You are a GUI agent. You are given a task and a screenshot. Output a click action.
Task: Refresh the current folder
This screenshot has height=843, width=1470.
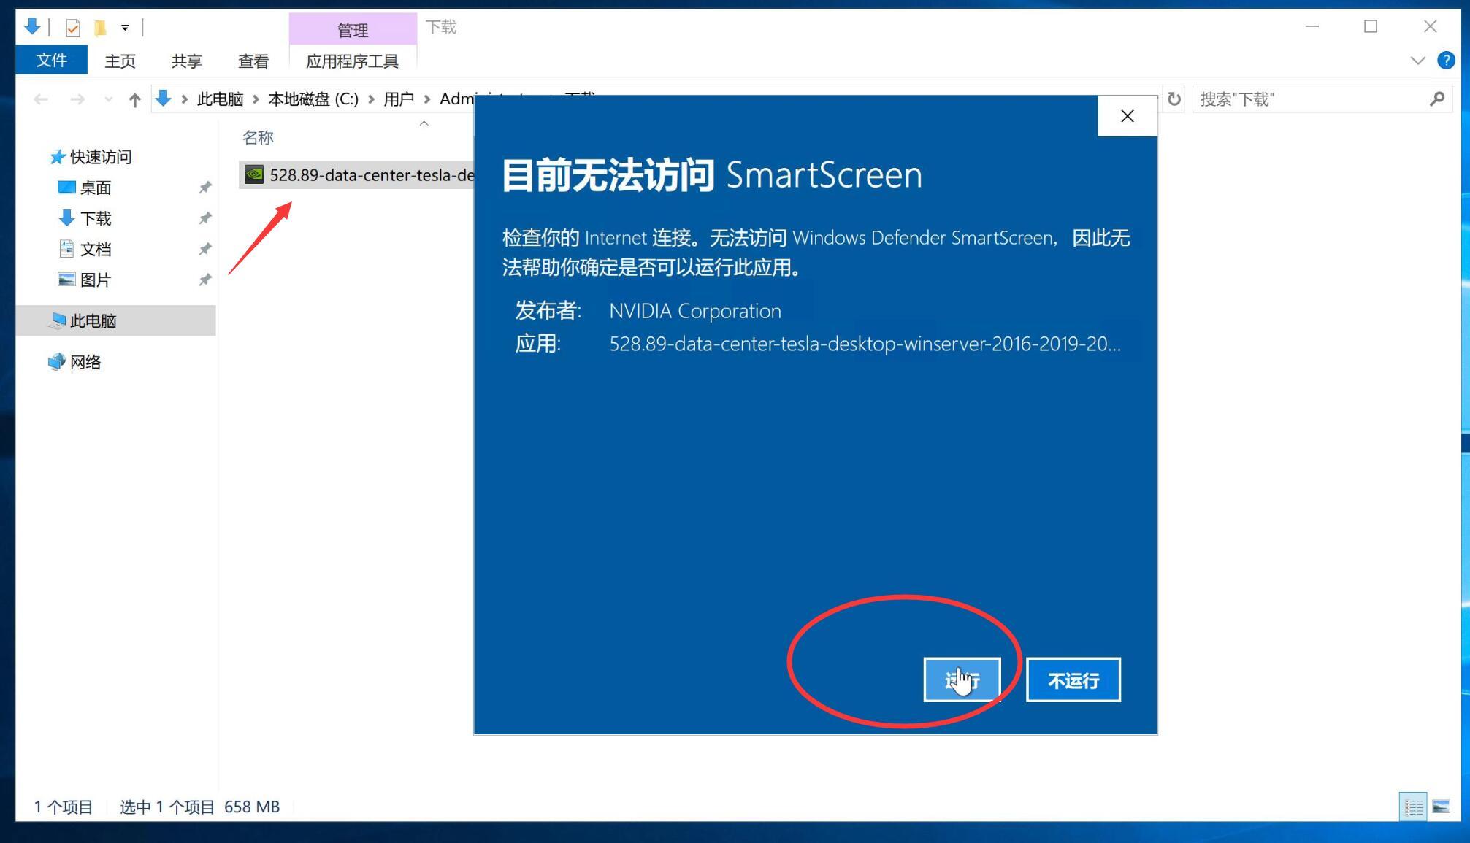coord(1174,99)
